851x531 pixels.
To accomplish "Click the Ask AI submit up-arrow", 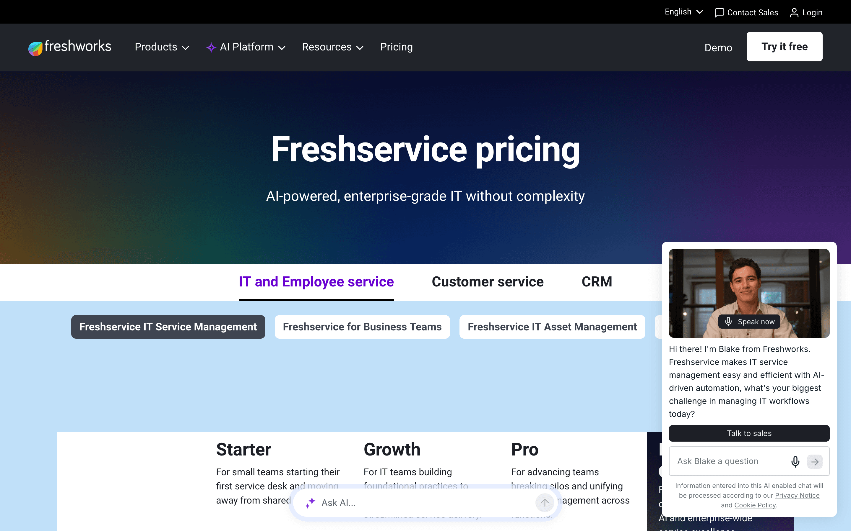I will pos(545,503).
